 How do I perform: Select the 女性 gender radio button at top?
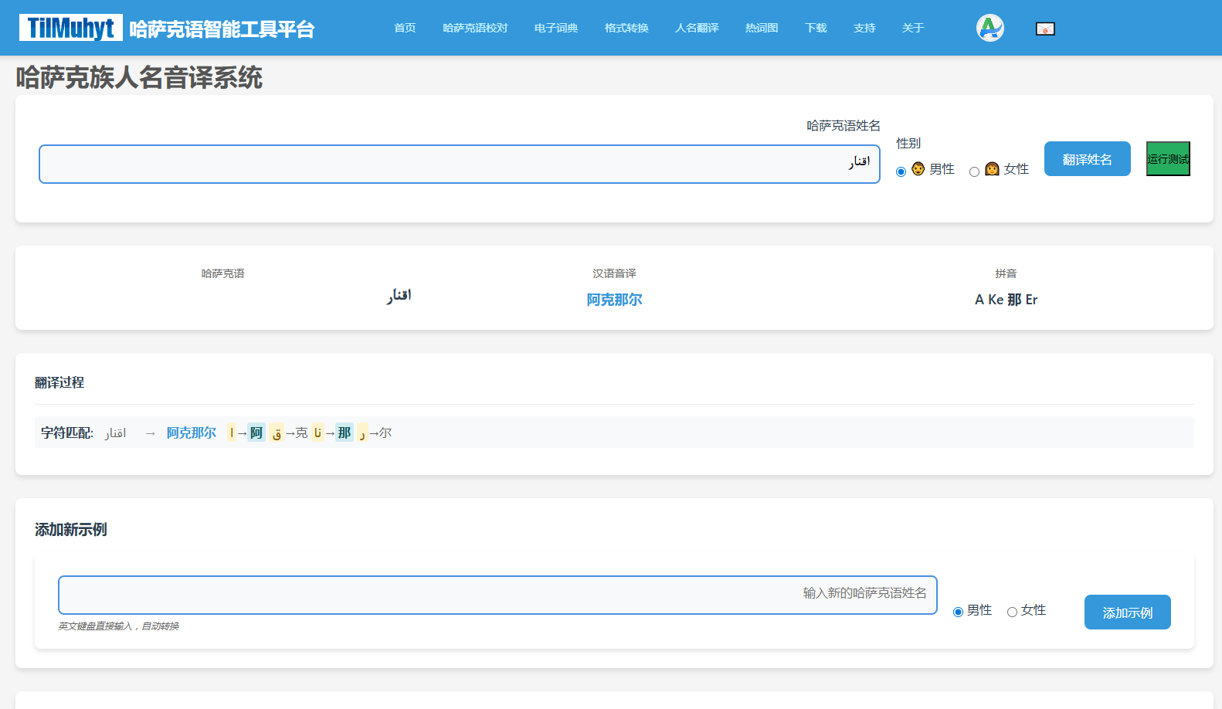974,171
